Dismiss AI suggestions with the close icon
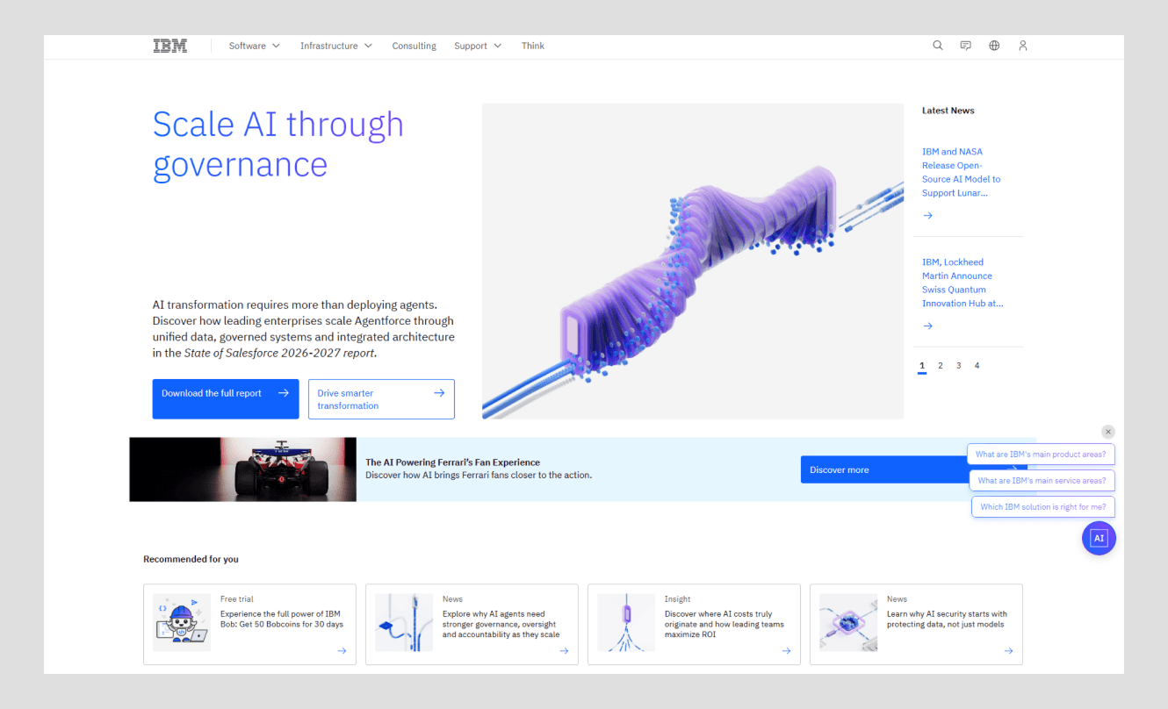Image resolution: width=1168 pixels, height=709 pixels. 1108,432
